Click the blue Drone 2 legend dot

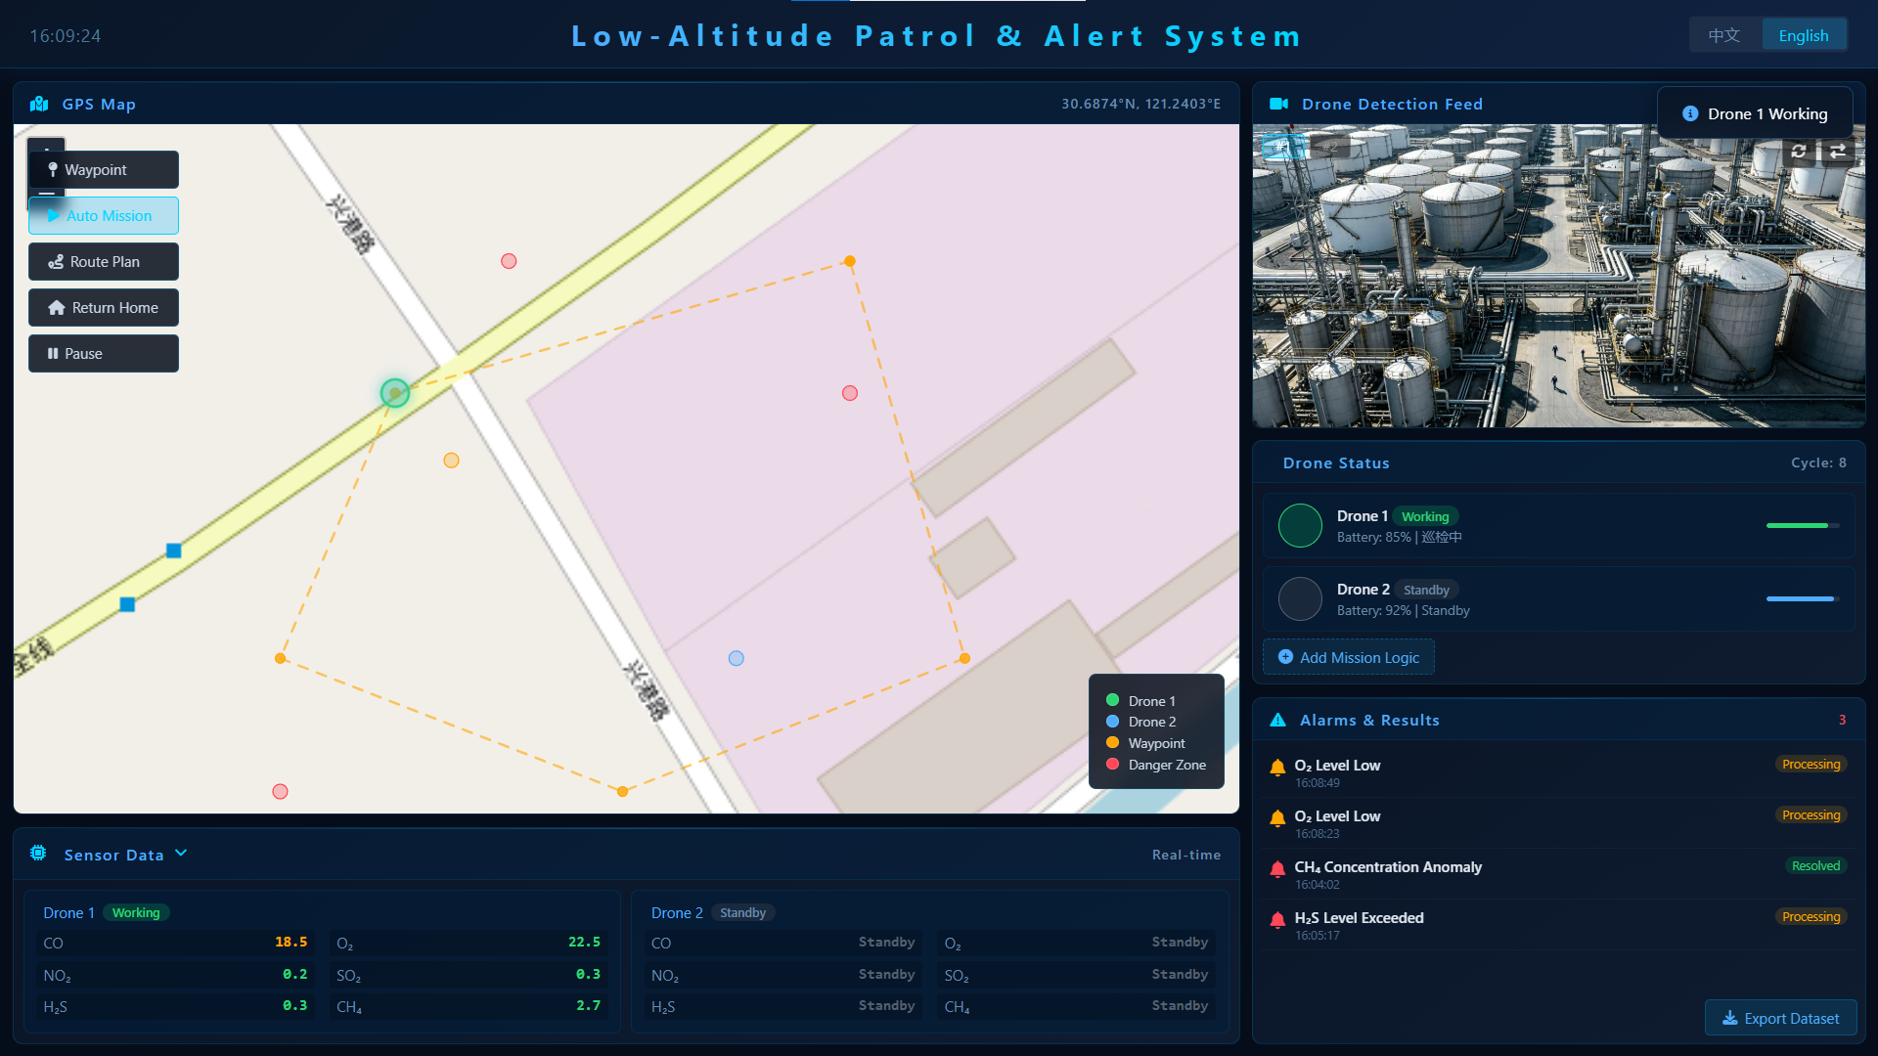pos(1112,722)
